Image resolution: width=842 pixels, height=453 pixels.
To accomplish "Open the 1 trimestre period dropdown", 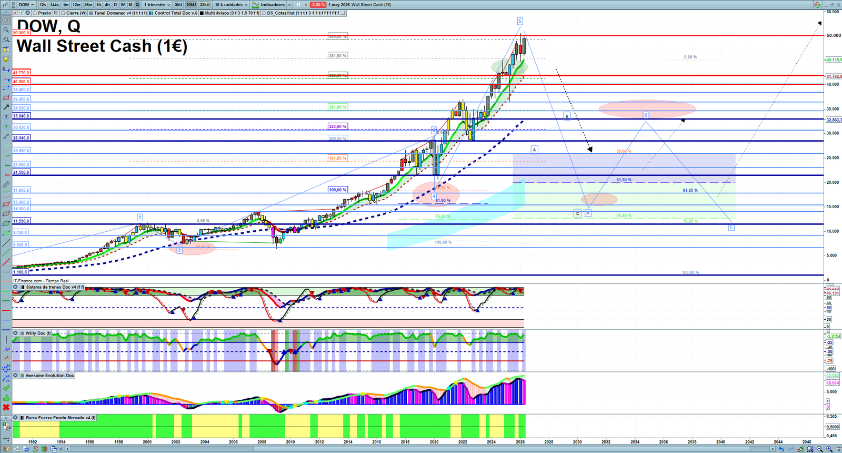I will coord(157,5).
